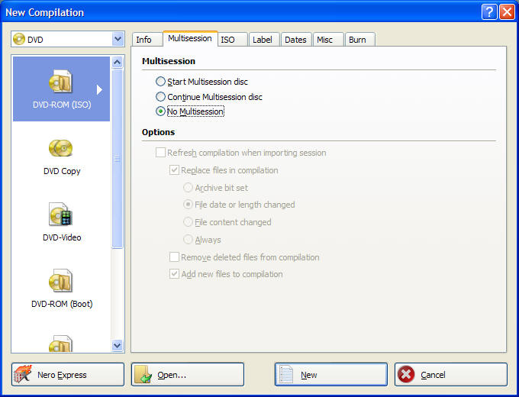
Task: Pick the DVD-ROM (Boot) compilation icon
Action: 60,280
